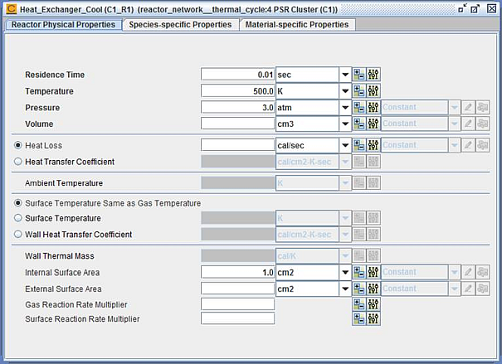Screen dimensions: 502x364
Task: Click the orange C icon in the title bar
Action: pyautogui.click(x=12, y=8)
